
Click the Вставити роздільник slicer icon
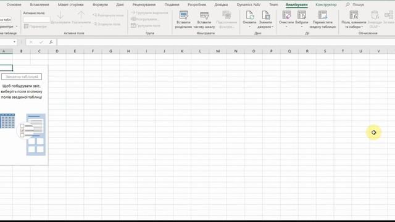(184, 15)
